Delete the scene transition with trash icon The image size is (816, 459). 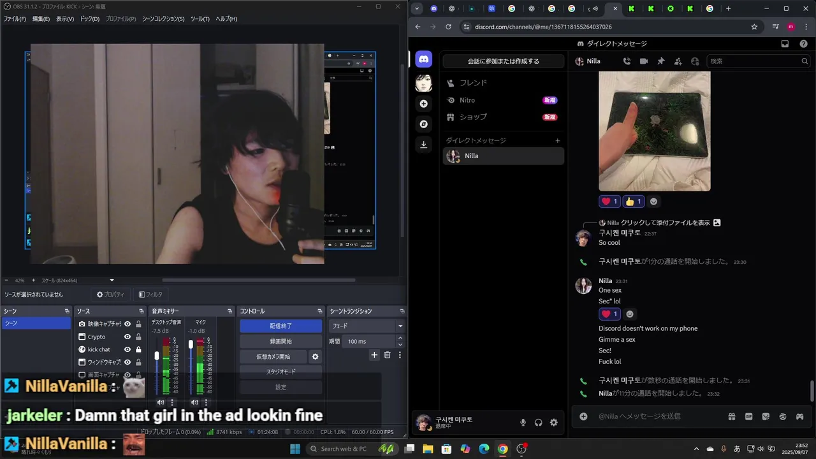(x=387, y=355)
